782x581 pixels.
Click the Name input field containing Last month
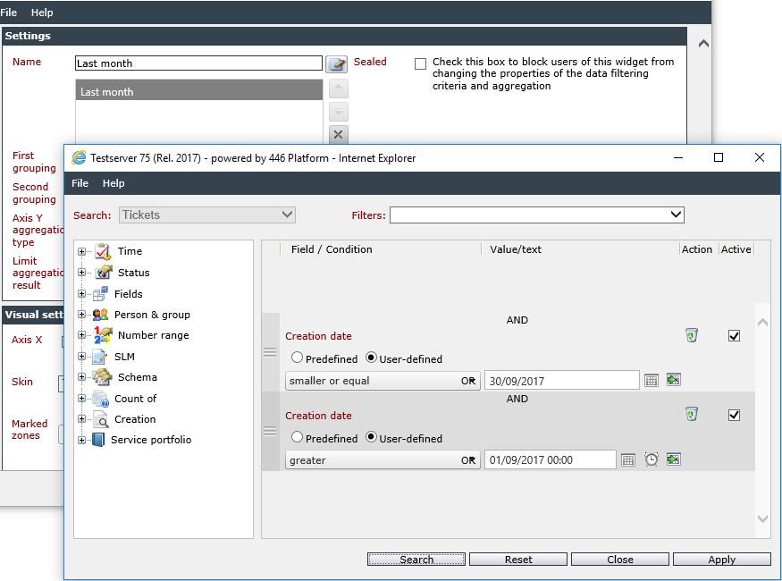click(198, 63)
